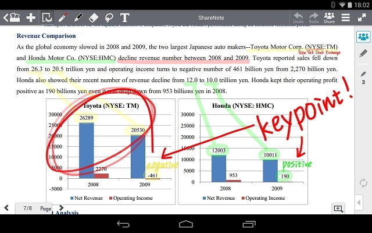The image size is (372, 233).
Task: Click the 12003 data label
Action: coord(219,150)
